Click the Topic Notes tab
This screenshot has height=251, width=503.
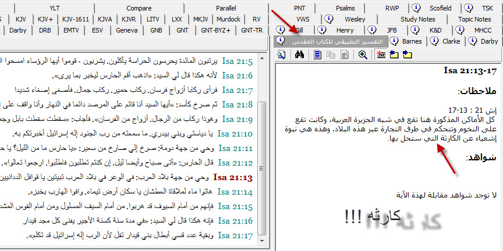[474, 19]
